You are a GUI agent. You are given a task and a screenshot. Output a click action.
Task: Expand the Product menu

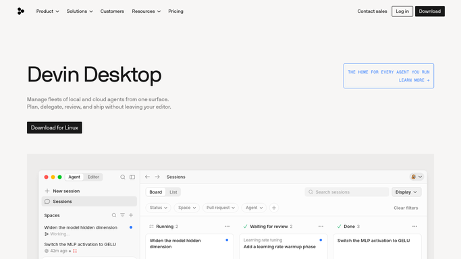tap(47, 11)
